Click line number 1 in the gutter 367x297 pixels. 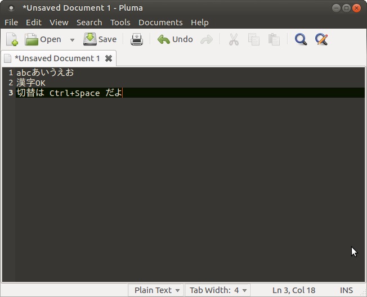click(11, 72)
